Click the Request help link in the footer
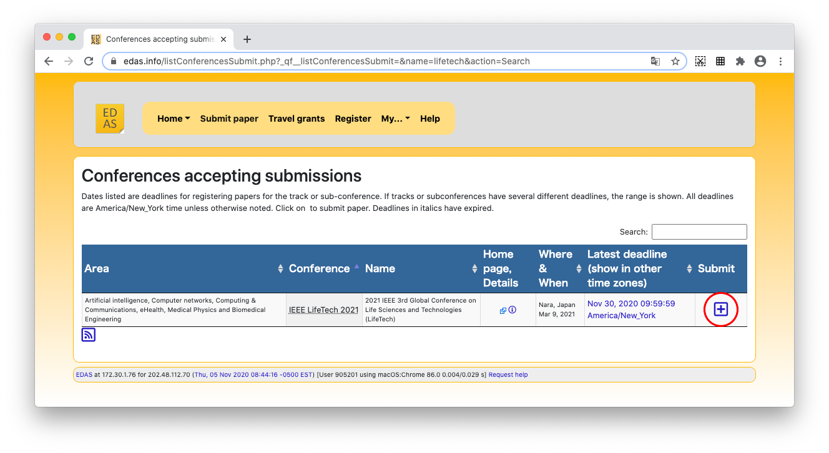The width and height of the screenshot is (829, 453). coord(508,375)
